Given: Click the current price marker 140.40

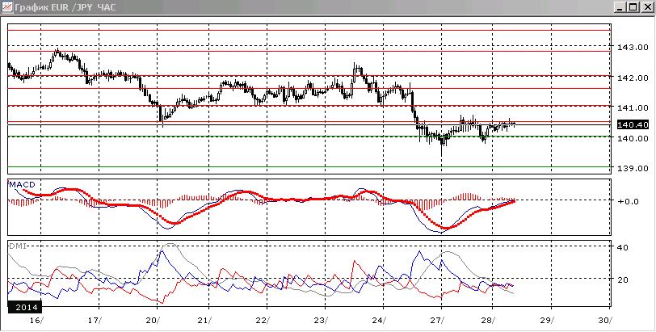Looking at the screenshot, I should tap(633, 124).
